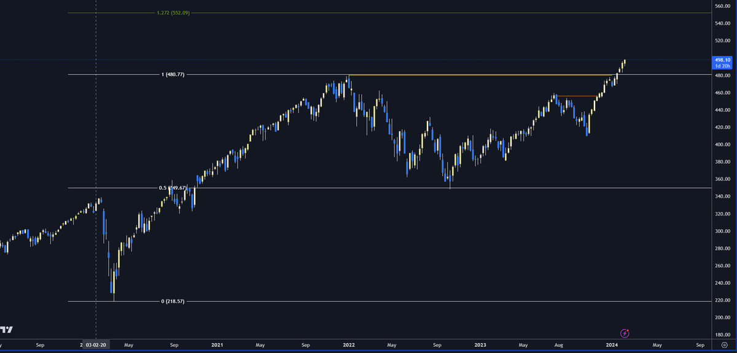Open the pink lightning events icon
The image size is (737, 353).
(625, 333)
